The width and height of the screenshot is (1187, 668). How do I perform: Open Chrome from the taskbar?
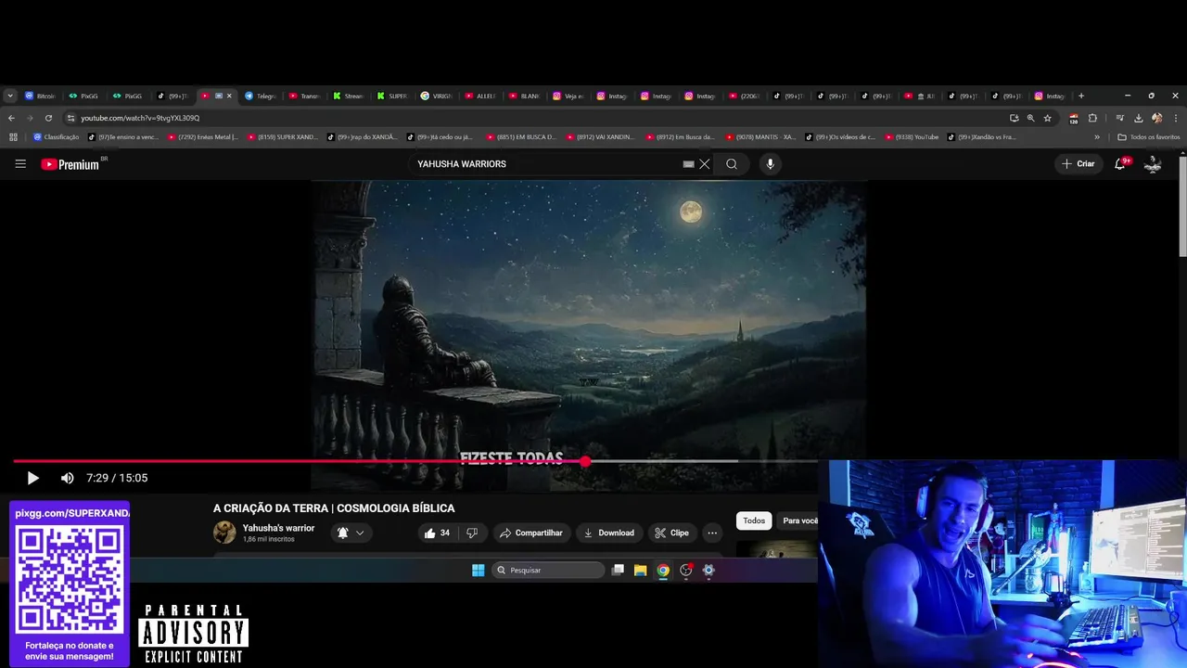[x=663, y=571]
